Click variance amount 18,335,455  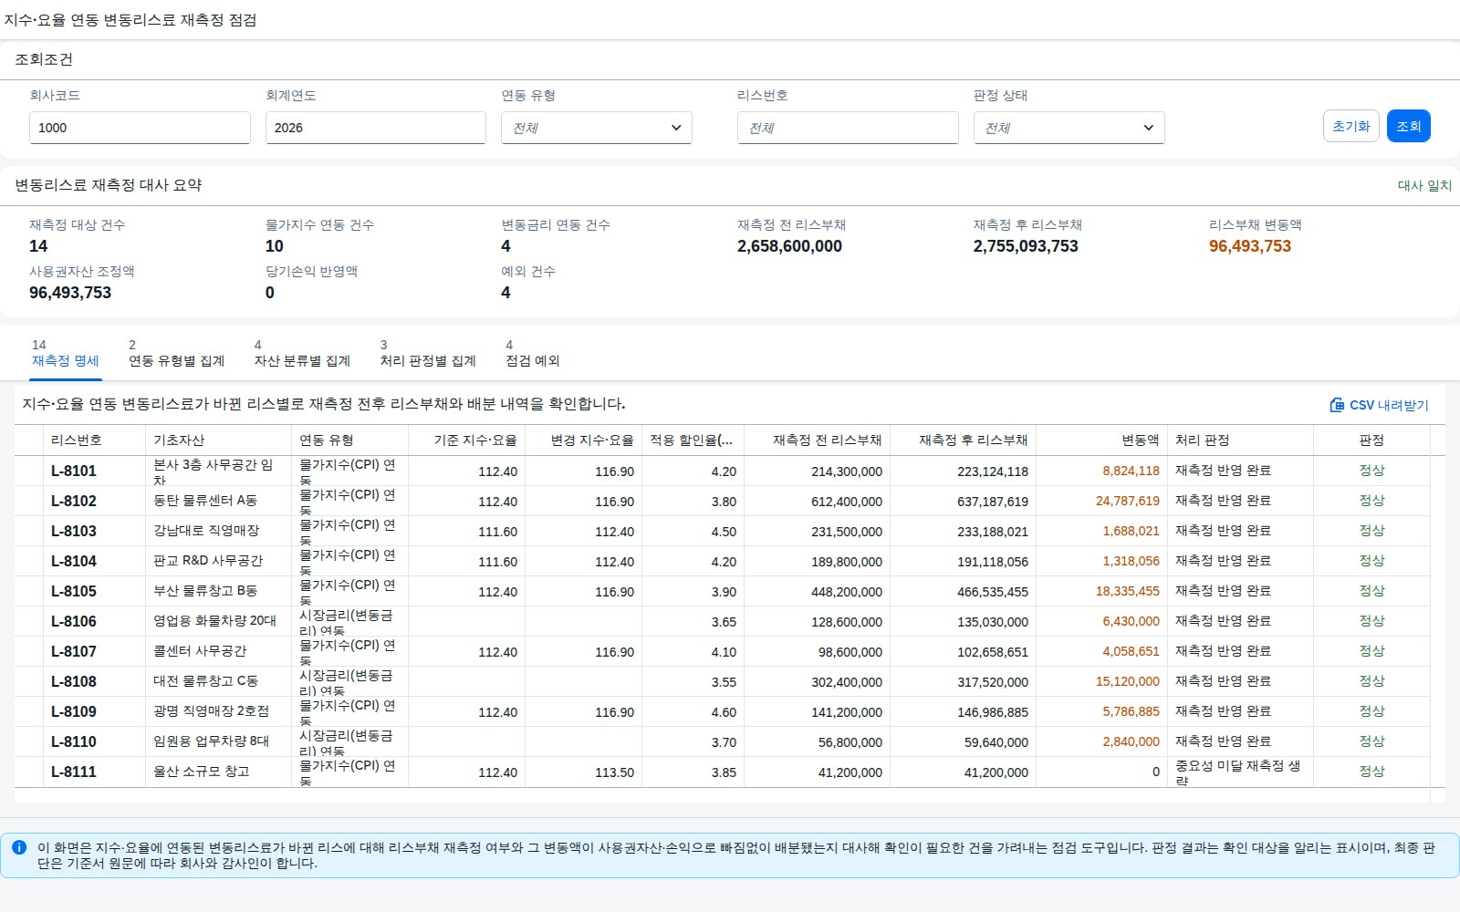pos(1128,591)
